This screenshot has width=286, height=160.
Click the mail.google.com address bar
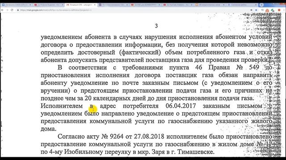click(135, 10)
